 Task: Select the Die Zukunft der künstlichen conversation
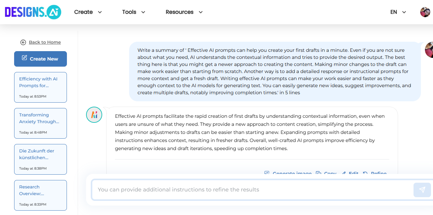point(40,159)
